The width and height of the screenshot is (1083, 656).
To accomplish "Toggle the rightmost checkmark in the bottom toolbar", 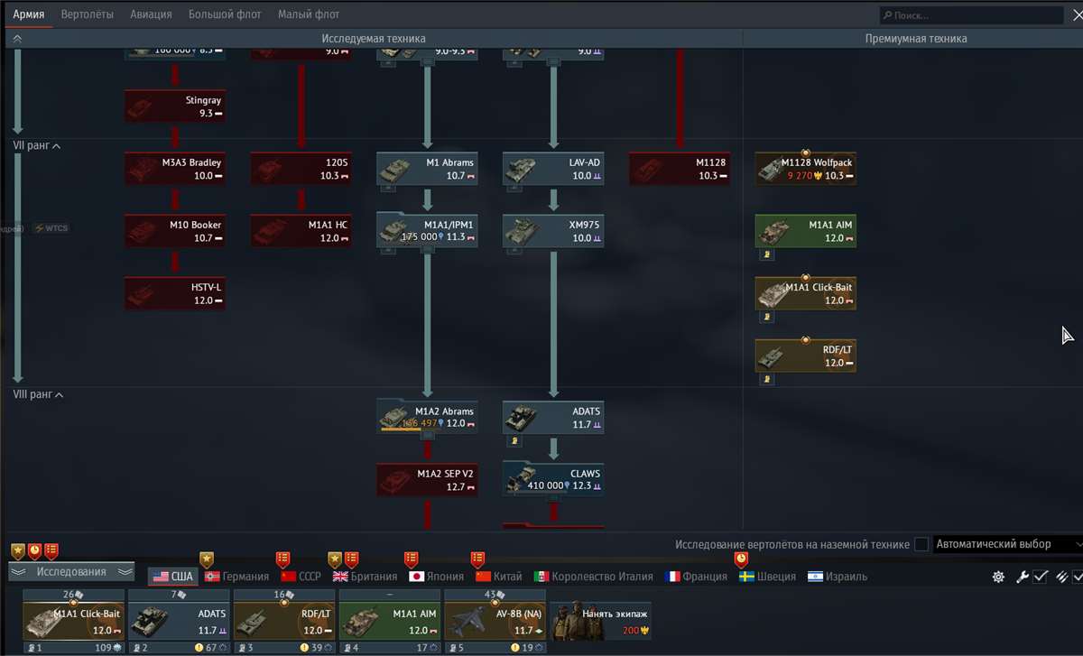I will (1078, 575).
